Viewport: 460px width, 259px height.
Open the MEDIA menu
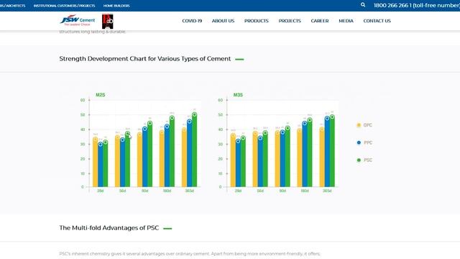point(346,21)
